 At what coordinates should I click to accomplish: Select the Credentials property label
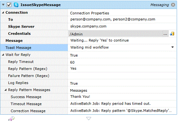pyautogui.click(x=19, y=34)
